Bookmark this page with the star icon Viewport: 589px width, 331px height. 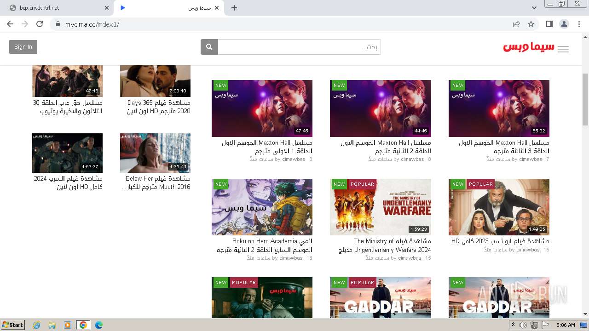coord(531,24)
